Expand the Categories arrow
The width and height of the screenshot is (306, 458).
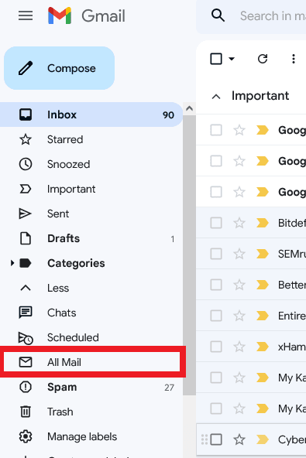tap(12, 263)
